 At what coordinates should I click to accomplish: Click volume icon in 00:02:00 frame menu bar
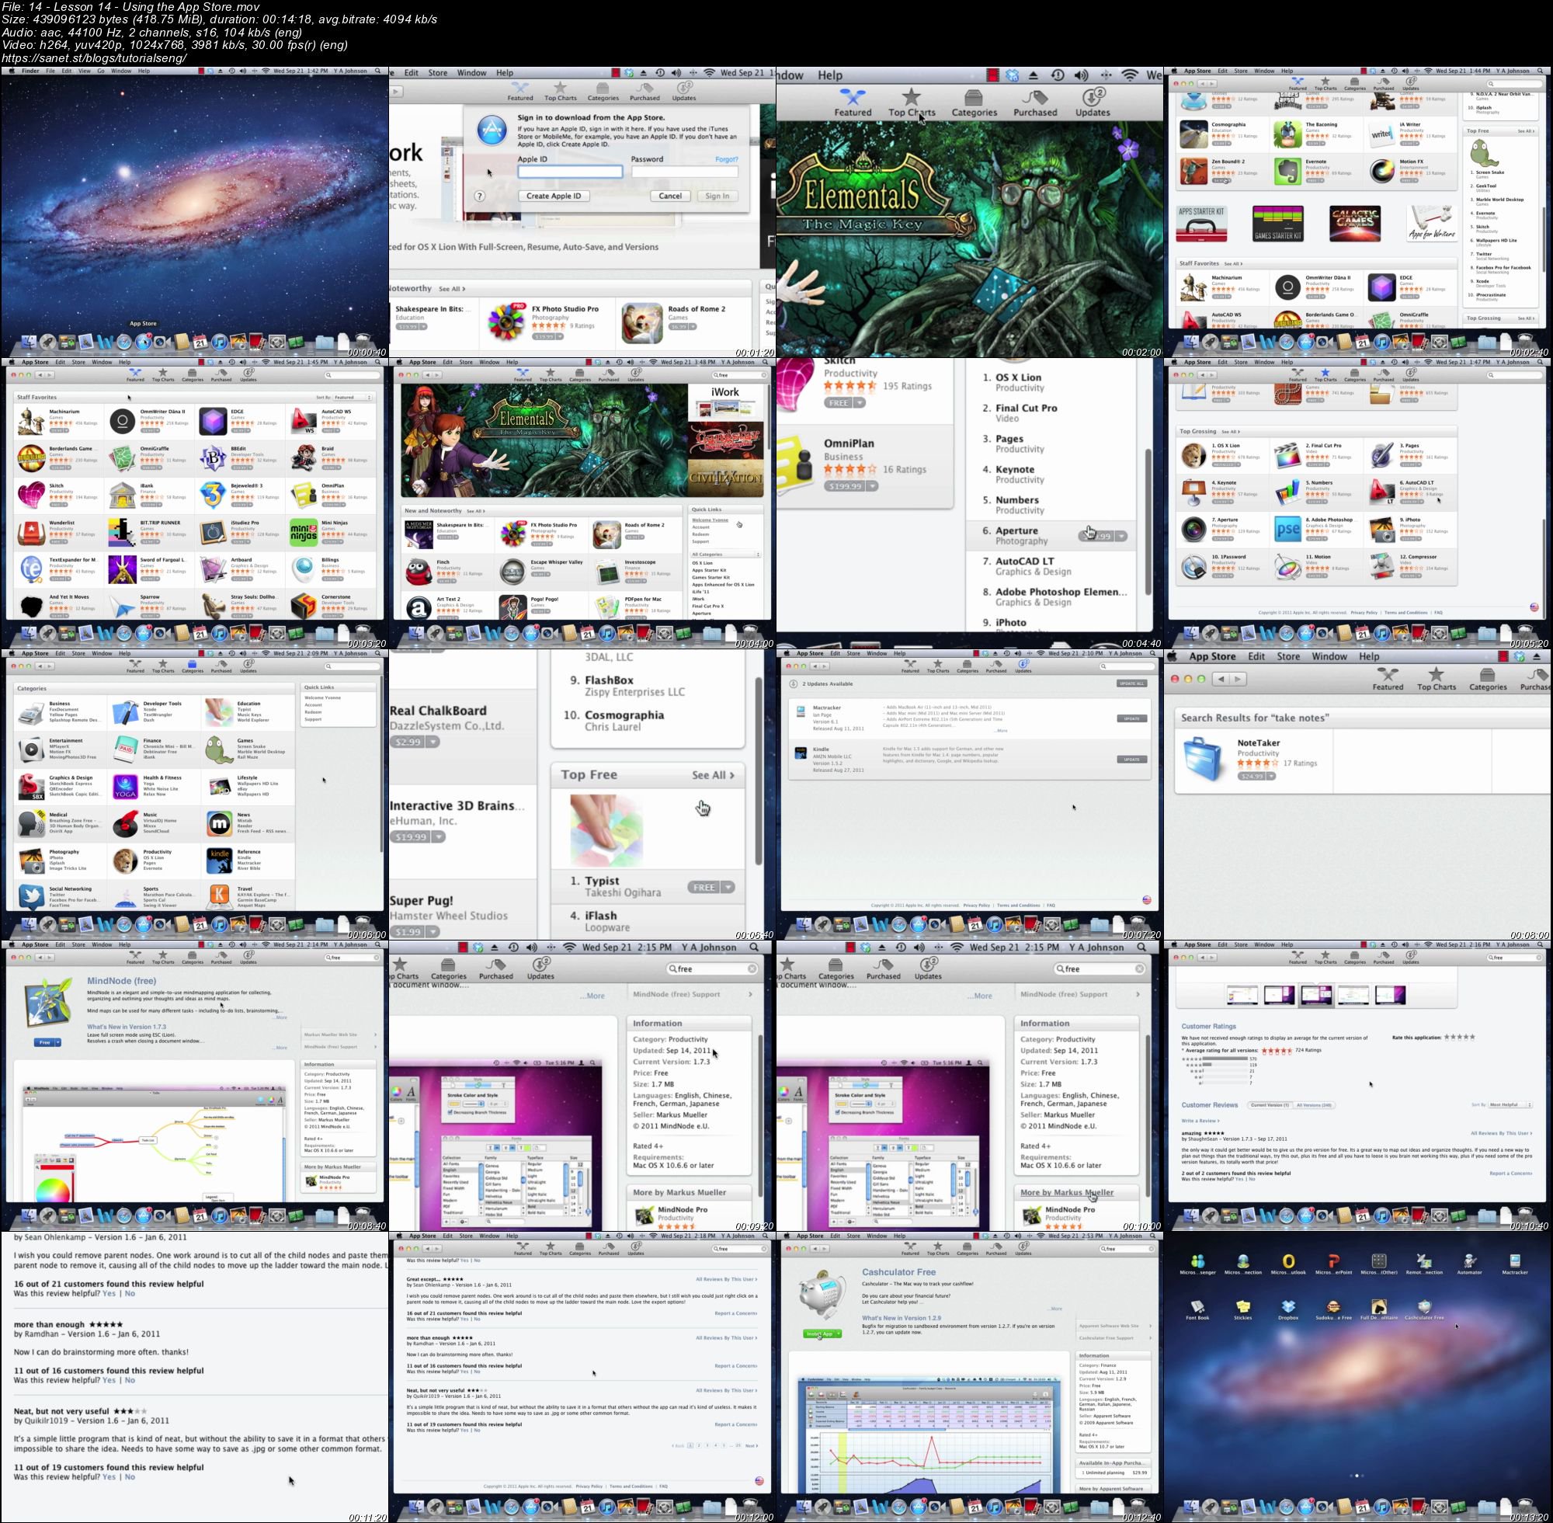click(x=1081, y=75)
